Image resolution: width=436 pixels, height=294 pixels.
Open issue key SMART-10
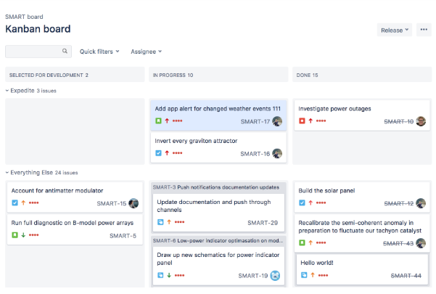pos(398,121)
